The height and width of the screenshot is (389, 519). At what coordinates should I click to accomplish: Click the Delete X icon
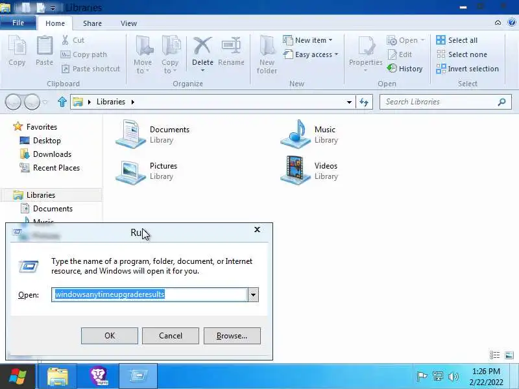pos(202,45)
